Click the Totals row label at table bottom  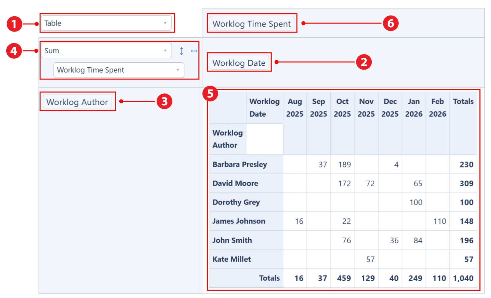click(x=269, y=278)
